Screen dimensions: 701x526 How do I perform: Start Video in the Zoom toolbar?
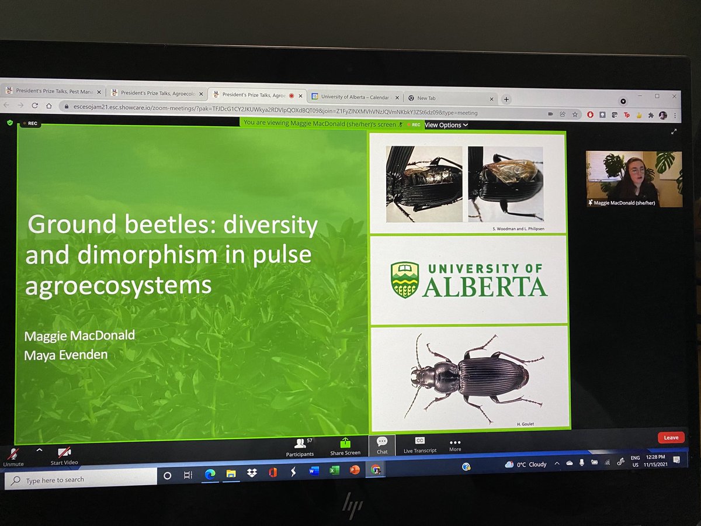click(64, 455)
